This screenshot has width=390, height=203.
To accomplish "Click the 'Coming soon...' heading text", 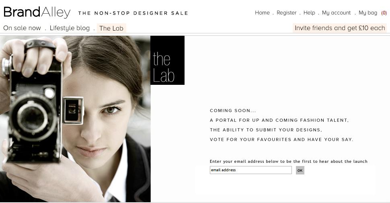I will 233,111.
